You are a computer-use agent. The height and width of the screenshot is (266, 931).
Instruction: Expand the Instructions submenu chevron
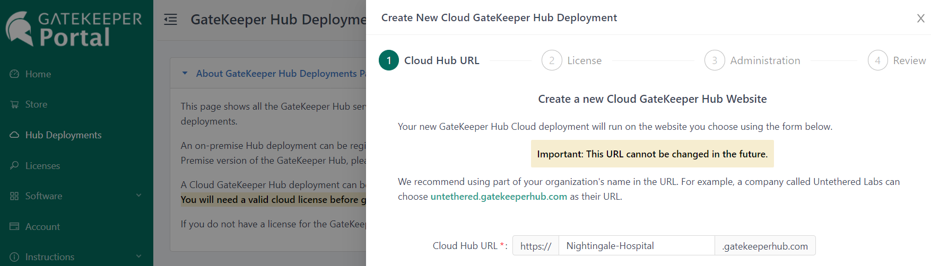tap(138, 256)
